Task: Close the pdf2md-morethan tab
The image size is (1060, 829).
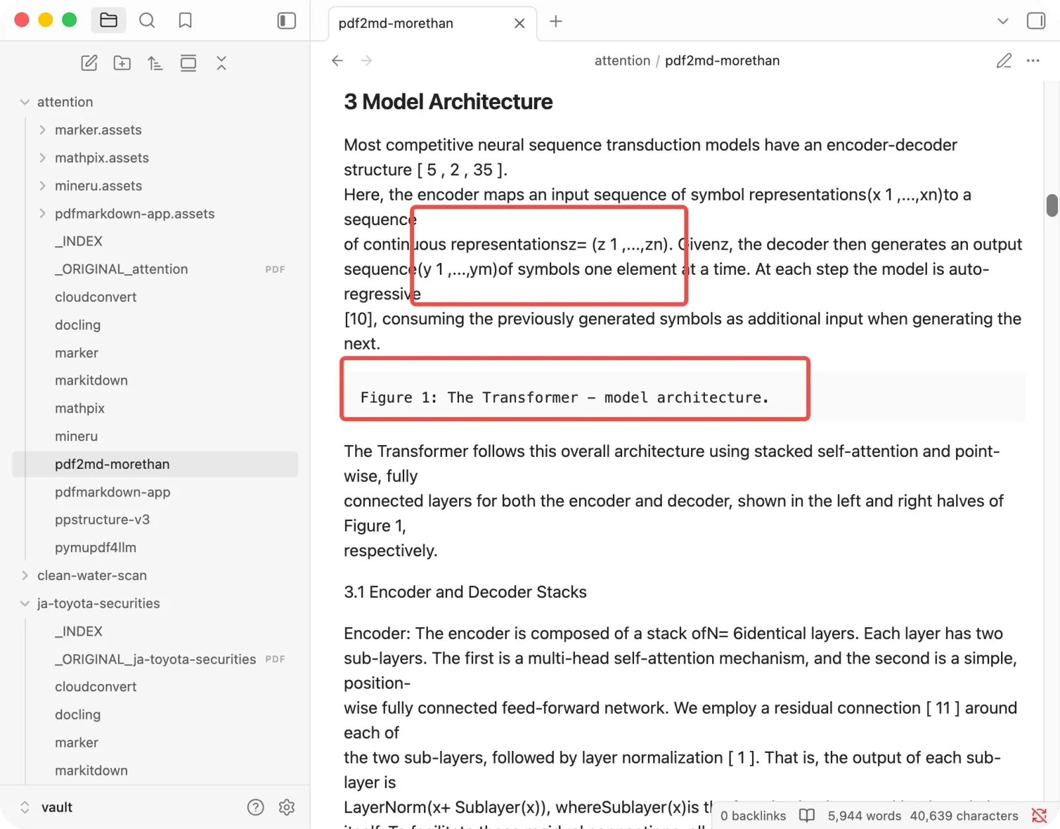Action: tap(519, 23)
